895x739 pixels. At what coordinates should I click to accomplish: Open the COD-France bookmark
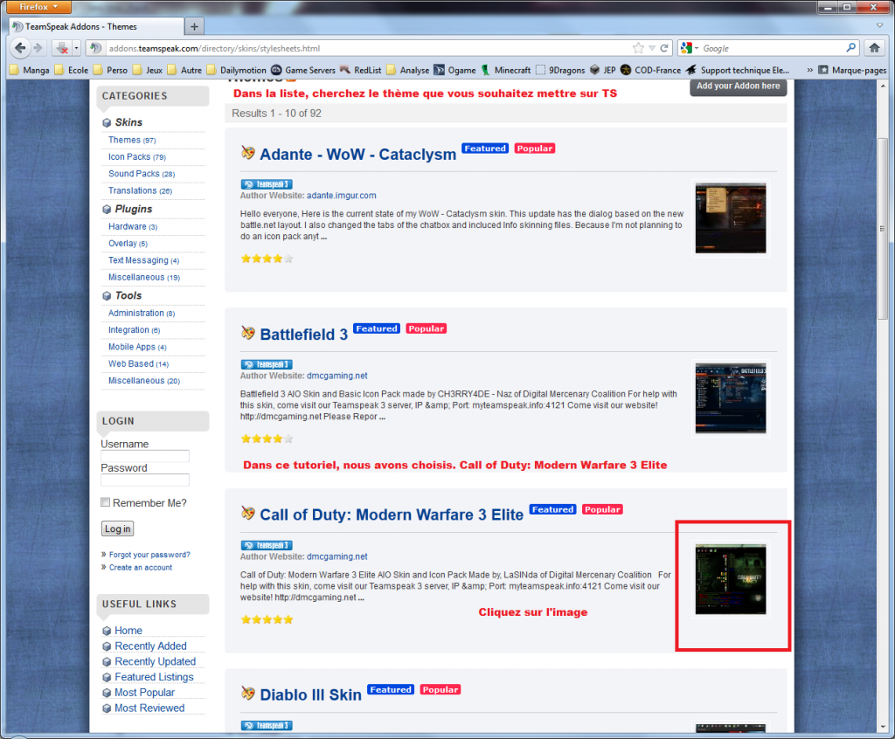[x=650, y=70]
